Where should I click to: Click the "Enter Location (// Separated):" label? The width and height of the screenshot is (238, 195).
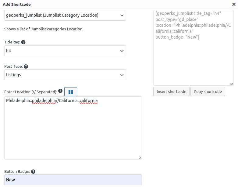31,92
